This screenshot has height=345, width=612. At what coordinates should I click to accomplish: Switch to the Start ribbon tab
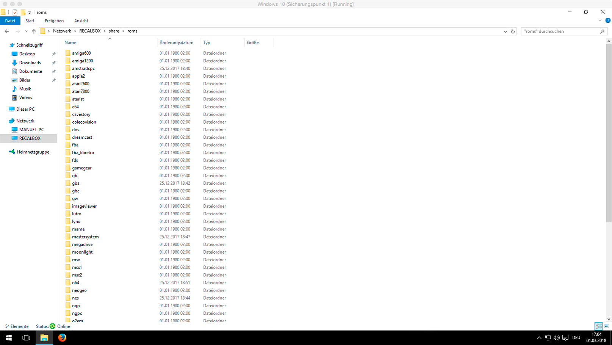pyautogui.click(x=30, y=21)
